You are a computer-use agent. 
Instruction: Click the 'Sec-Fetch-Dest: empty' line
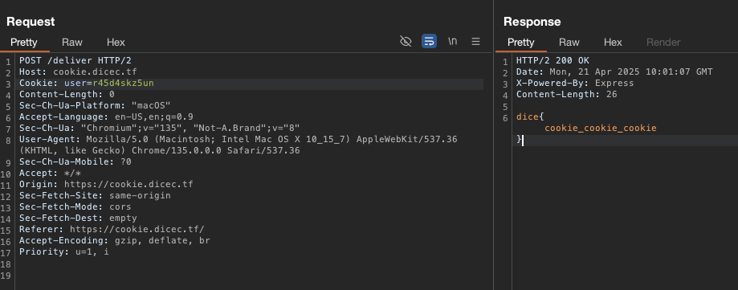pos(78,218)
